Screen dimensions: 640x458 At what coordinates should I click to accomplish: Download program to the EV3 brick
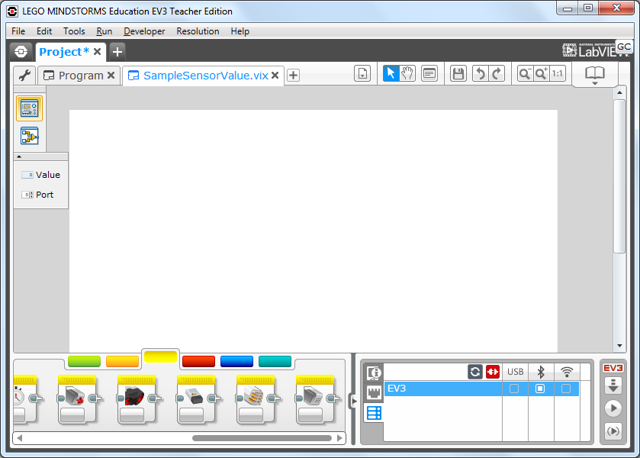coord(613,385)
